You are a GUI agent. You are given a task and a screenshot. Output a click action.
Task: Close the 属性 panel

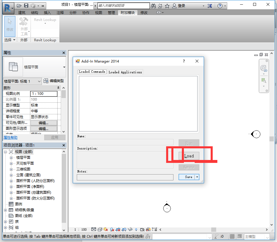pyautogui.click(x=64, y=53)
